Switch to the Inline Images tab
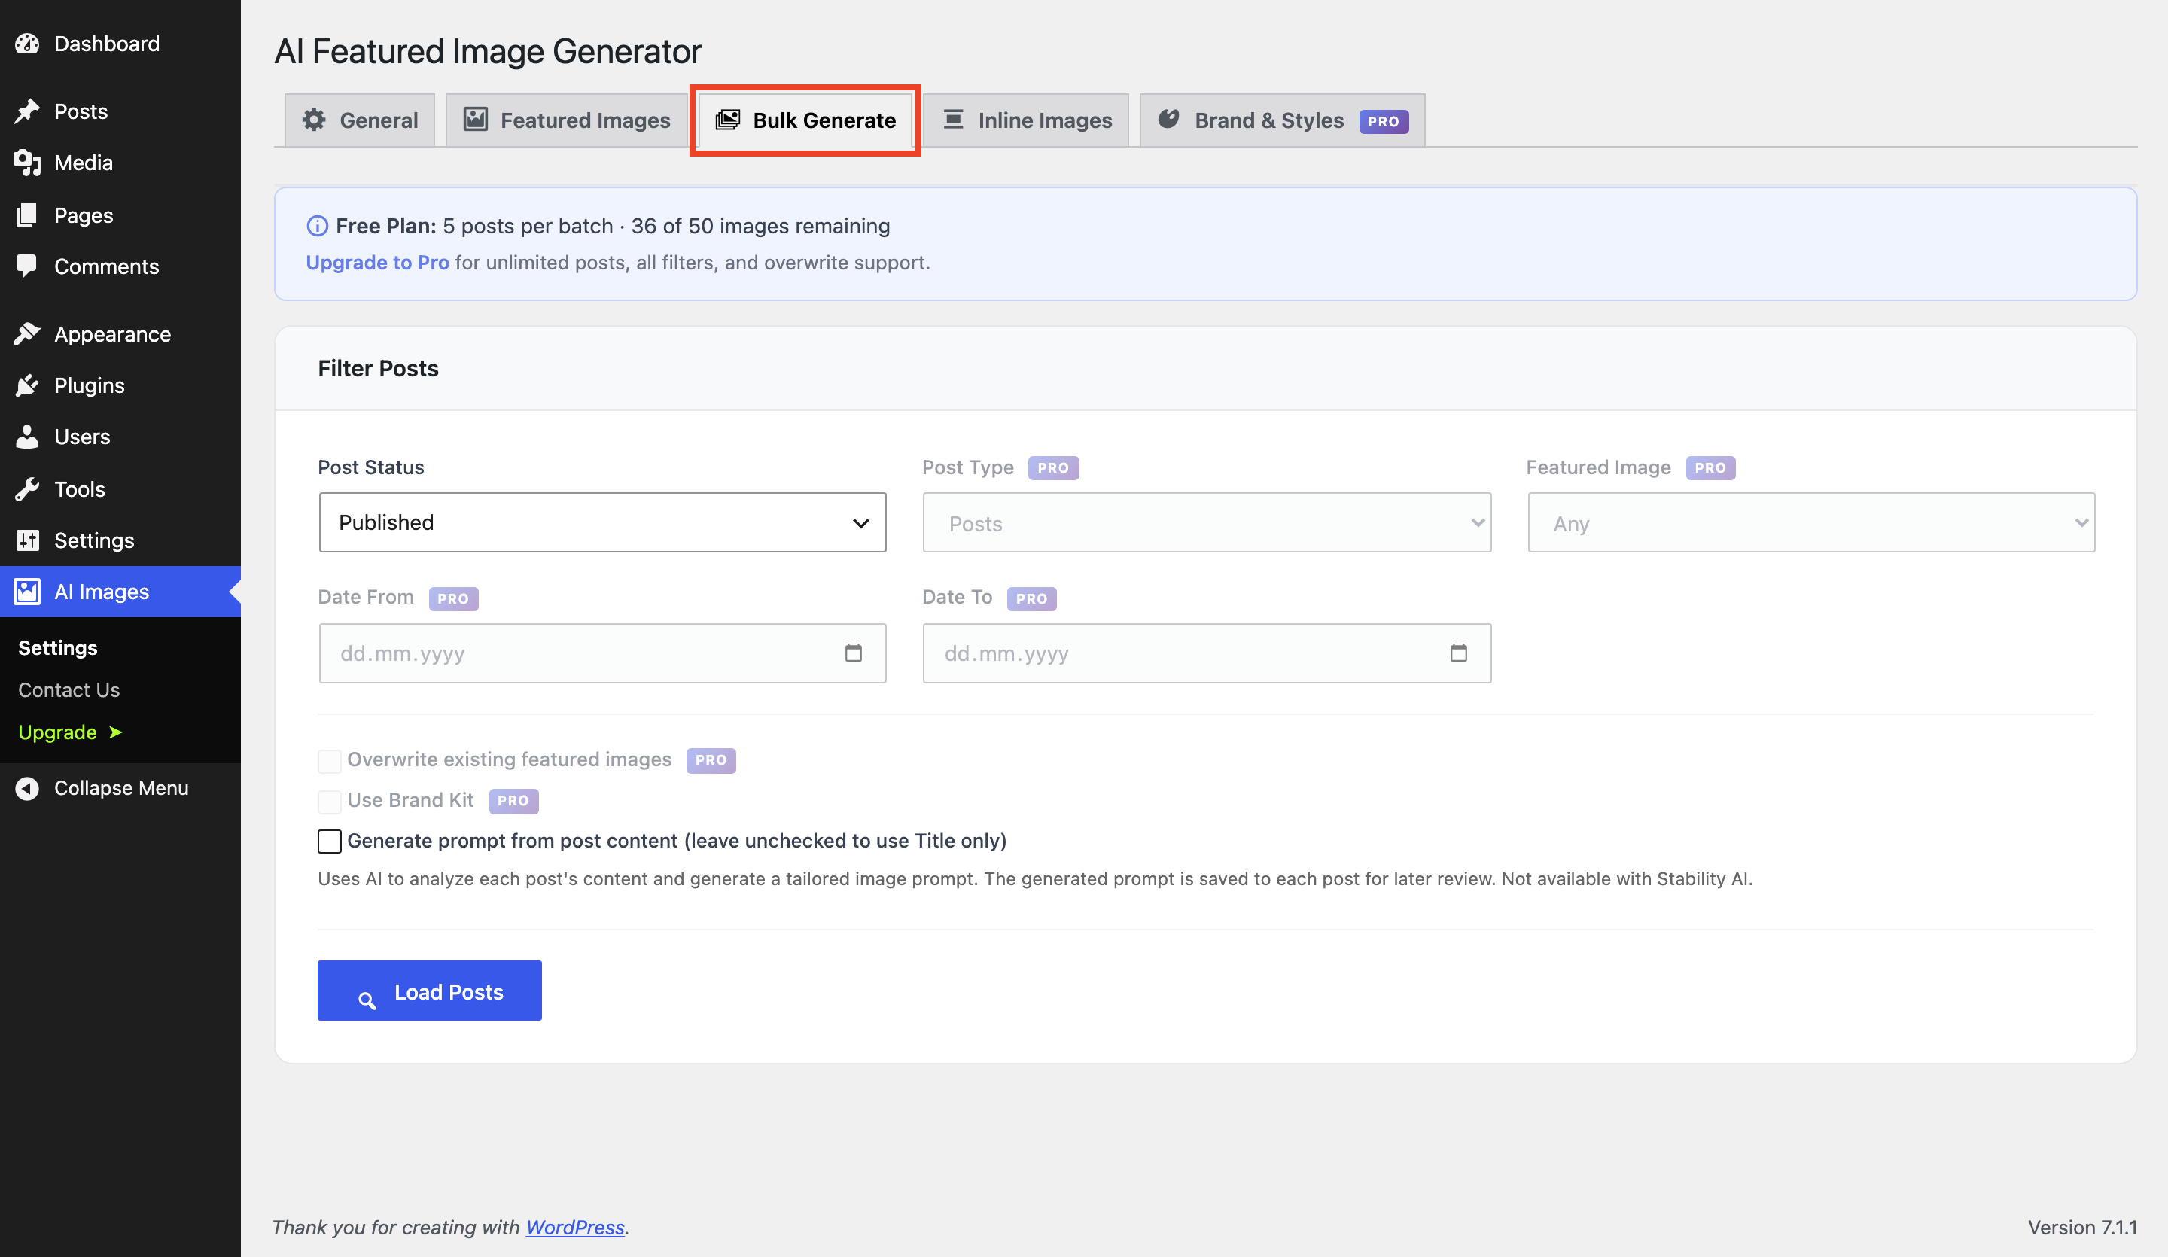Viewport: 2168px width, 1257px height. click(1026, 120)
